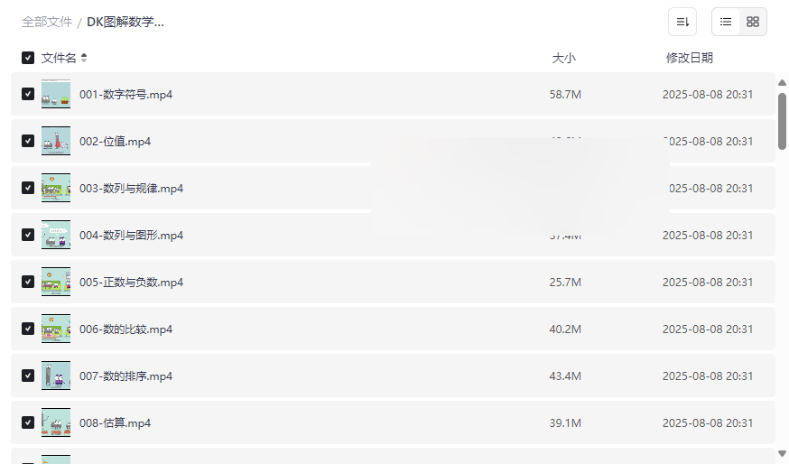Open the file named 006-数的比较.mp4
The height and width of the screenshot is (464, 789).
coord(125,329)
